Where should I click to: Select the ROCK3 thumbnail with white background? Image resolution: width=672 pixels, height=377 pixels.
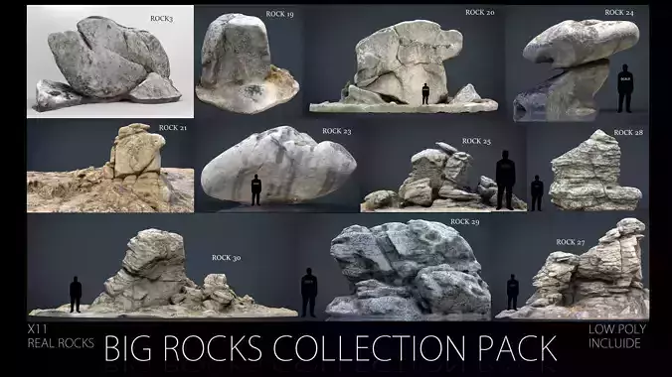pos(110,62)
